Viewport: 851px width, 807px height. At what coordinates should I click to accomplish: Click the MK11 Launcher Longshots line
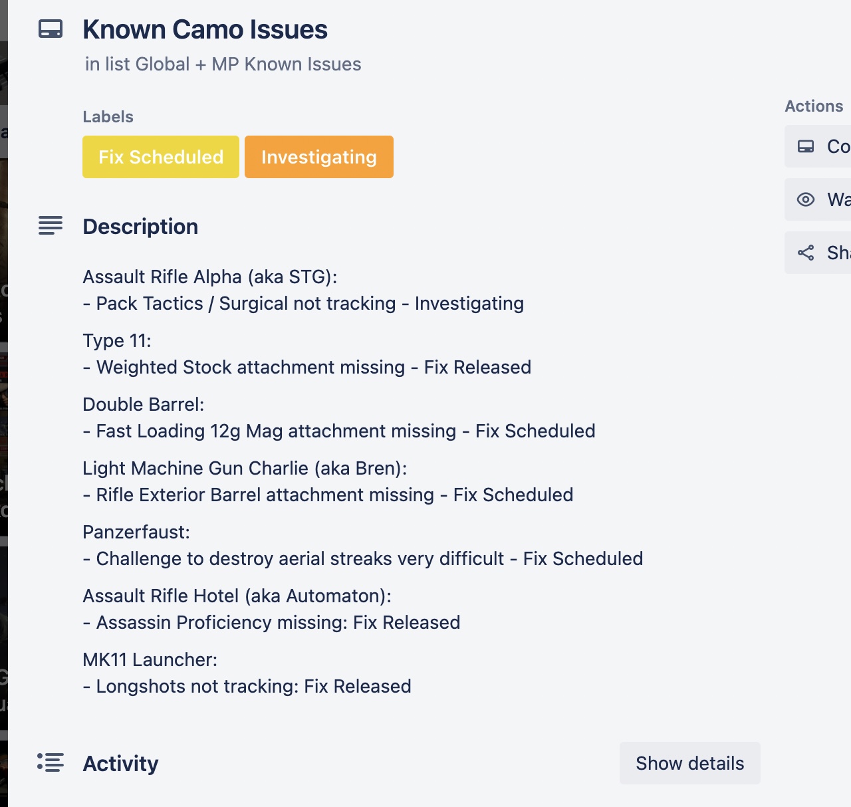click(x=247, y=686)
